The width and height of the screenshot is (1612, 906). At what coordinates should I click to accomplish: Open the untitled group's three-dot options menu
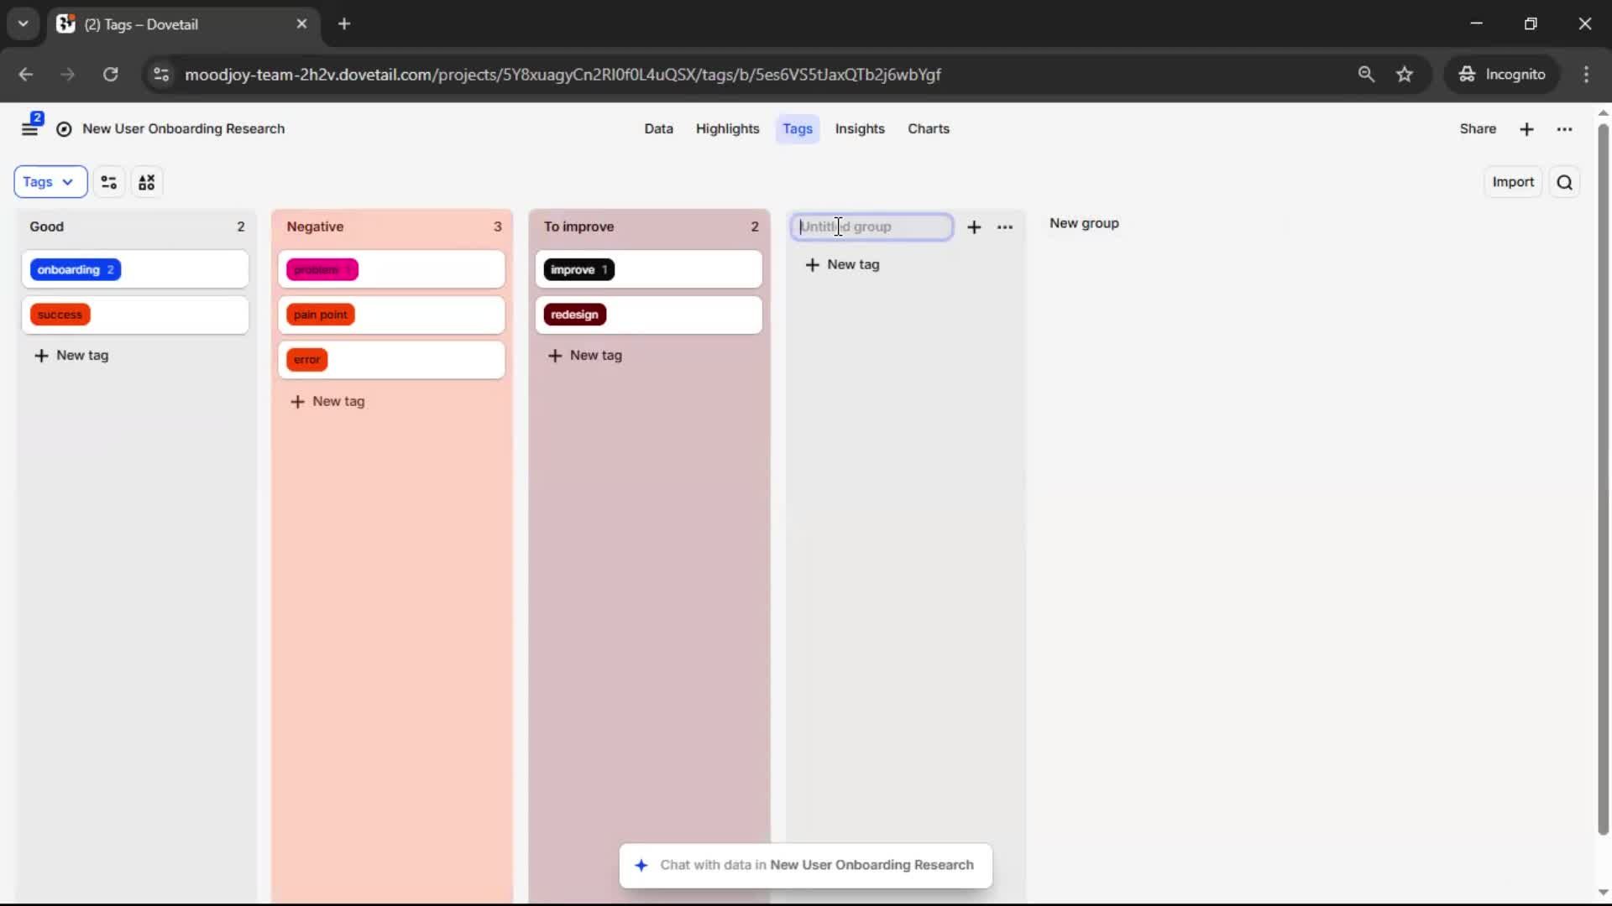coord(1005,227)
